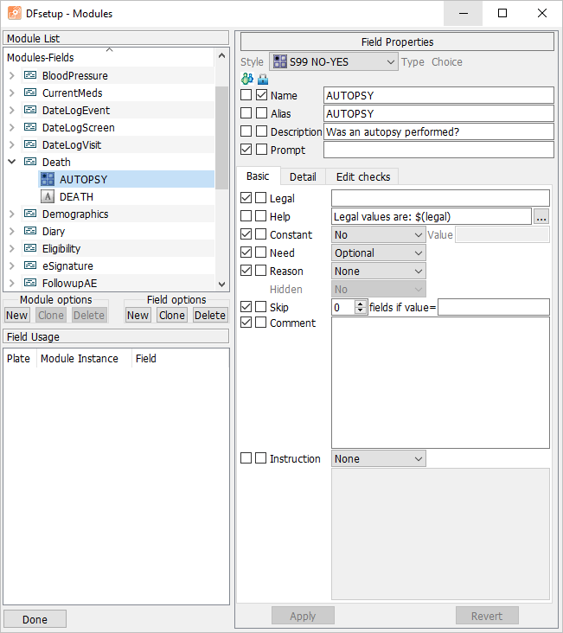
Task: Open the Style S99 NO-YES dropdown
Action: pyautogui.click(x=334, y=61)
